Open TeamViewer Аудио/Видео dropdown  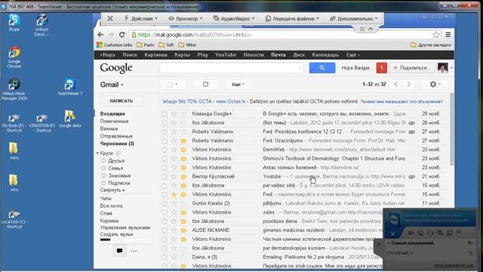[x=234, y=18]
